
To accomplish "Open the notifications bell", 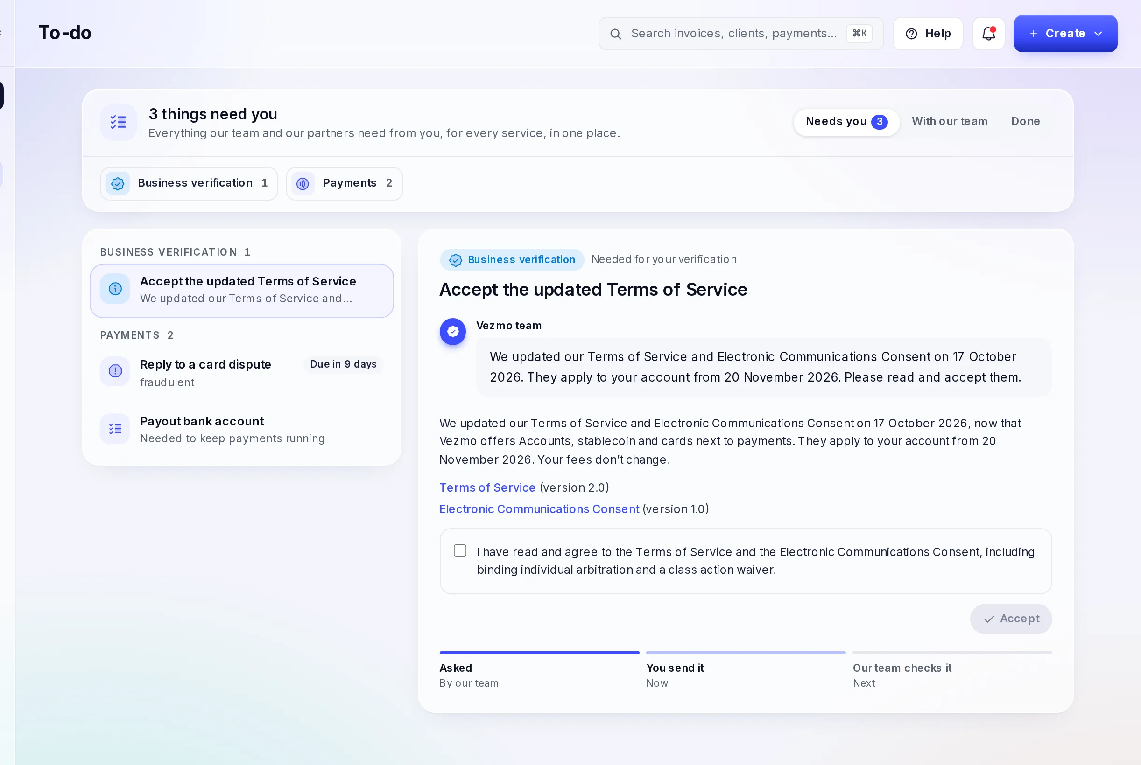I will [988, 33].
